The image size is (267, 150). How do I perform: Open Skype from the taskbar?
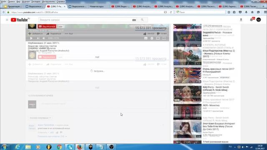(70, 147)
